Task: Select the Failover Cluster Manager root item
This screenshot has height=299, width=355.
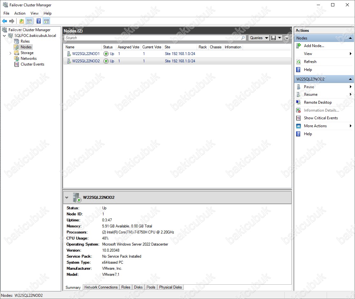Action: [x=29, y=30]
